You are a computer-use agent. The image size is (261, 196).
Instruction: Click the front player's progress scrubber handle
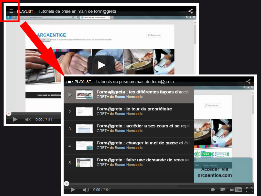[x=67, y=184]
